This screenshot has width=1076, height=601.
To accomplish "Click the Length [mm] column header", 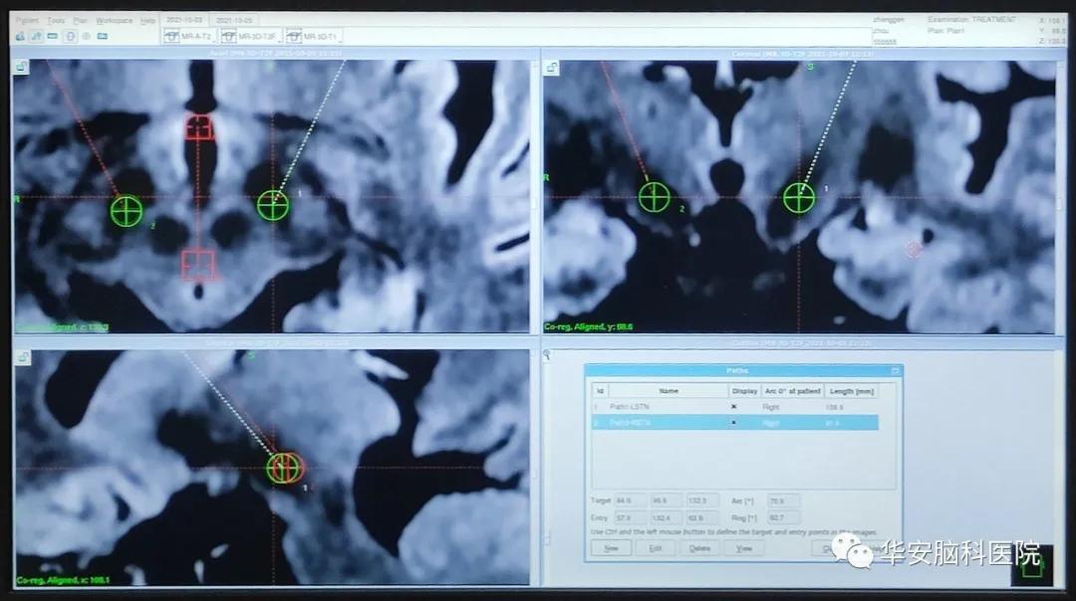I will click(x=852, y=391).
